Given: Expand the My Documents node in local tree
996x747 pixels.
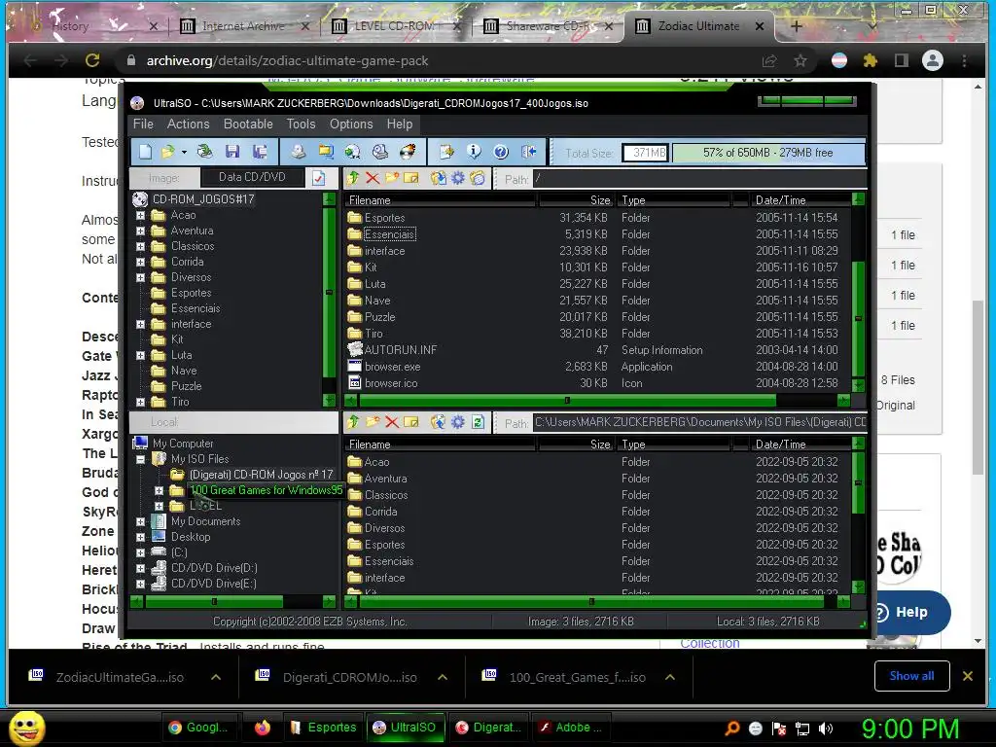Looking at the screenshot, I should [140, 521].
